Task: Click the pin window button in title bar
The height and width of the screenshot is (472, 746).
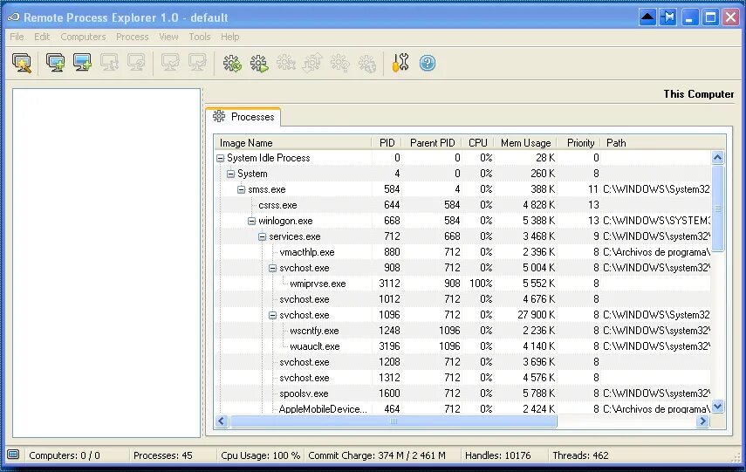Action: click(x=668, y=17)
